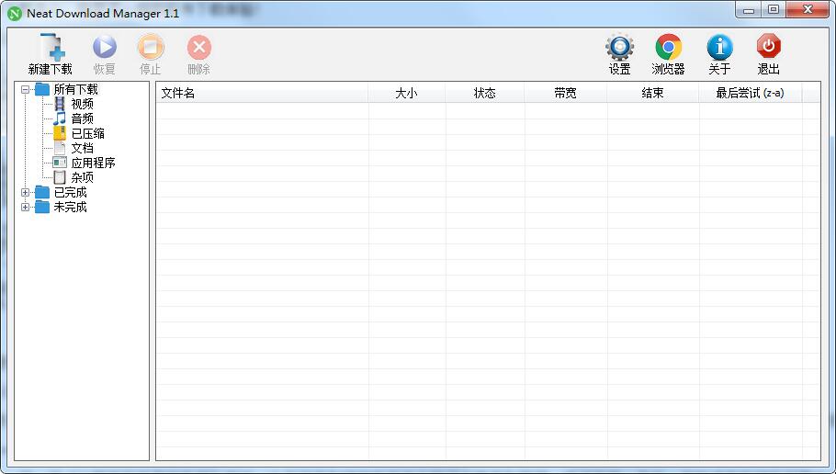
Task: Expand the 已完成 tree node
Action: point(25,193)
